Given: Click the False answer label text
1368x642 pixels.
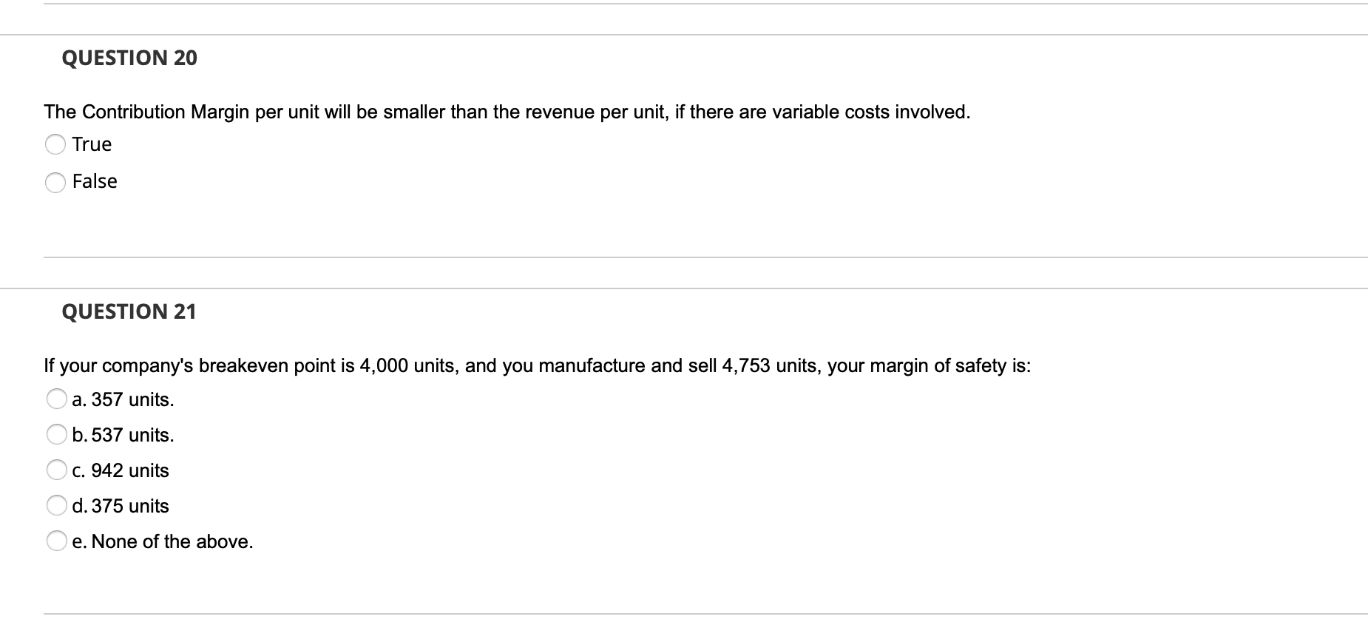Looking at the screenshot, I should pyautogui.click(x=95, y=181).
